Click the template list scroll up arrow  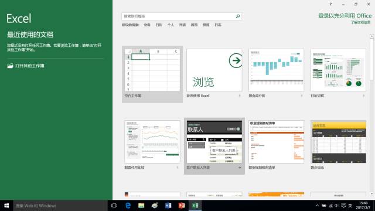pos(371,36)
